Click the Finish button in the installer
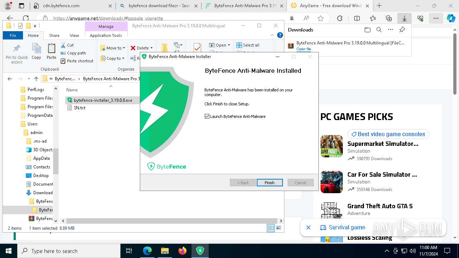Screen dimensions: 459x258 [270, 183]
